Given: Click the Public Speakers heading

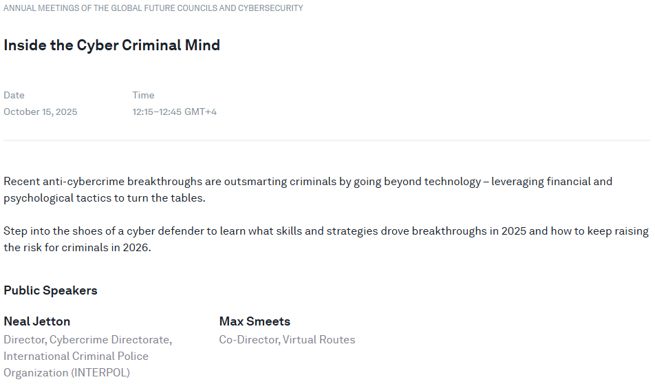Looking at the screenshot, I should (x=50, y=290).
